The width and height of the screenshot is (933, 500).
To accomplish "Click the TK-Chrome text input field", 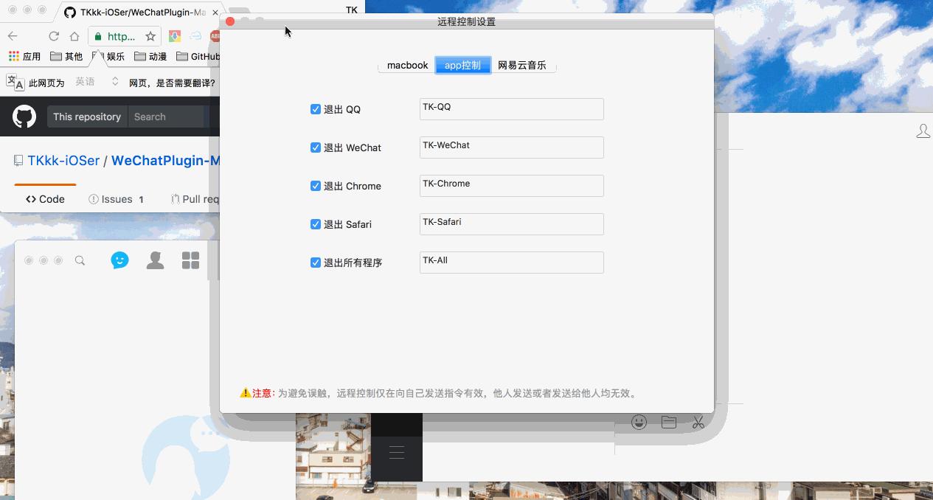I will (x=511, y=185).
